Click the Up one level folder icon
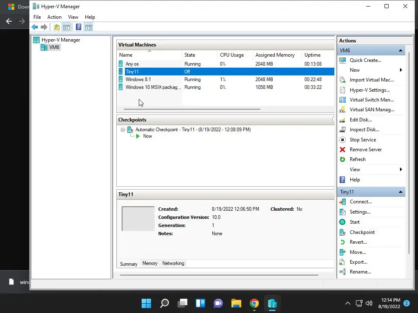Image resolution: width=418 pixels, height=313 pixels. [56, 27]
